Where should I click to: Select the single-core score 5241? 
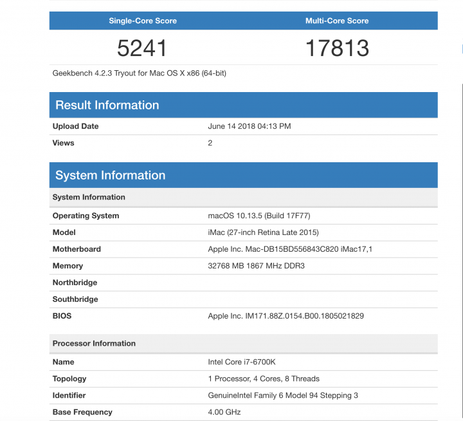pyautogui.click(x=142, y=48)
